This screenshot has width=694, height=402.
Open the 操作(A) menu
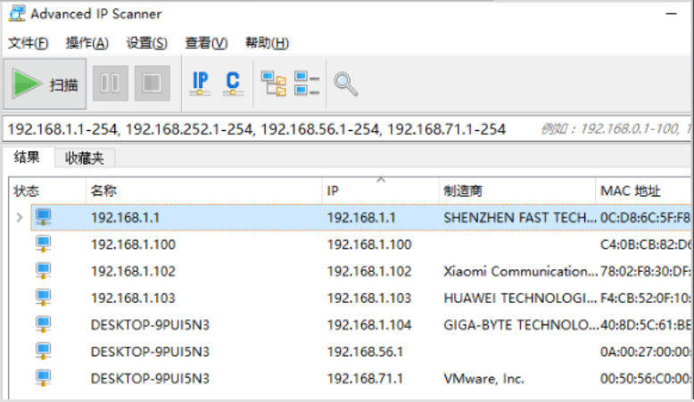coord(87,43)
